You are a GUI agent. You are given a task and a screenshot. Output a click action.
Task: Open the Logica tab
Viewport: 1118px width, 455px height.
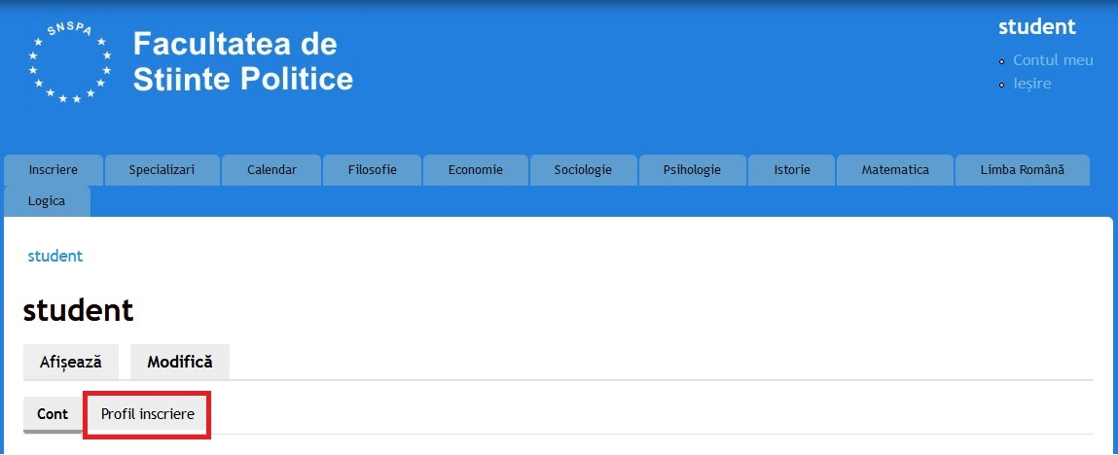[x=47, y=201]
